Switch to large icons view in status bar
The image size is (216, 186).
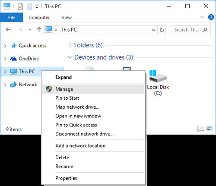210,129
